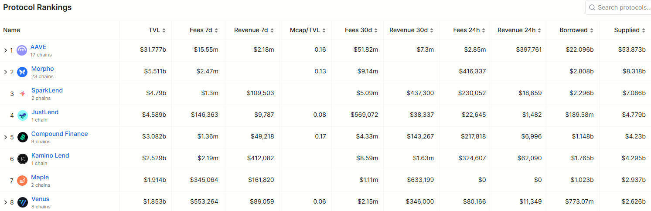Sort by Supplied column header
The height and width of the screenshot is (211, 651).
tap(629, 30)
